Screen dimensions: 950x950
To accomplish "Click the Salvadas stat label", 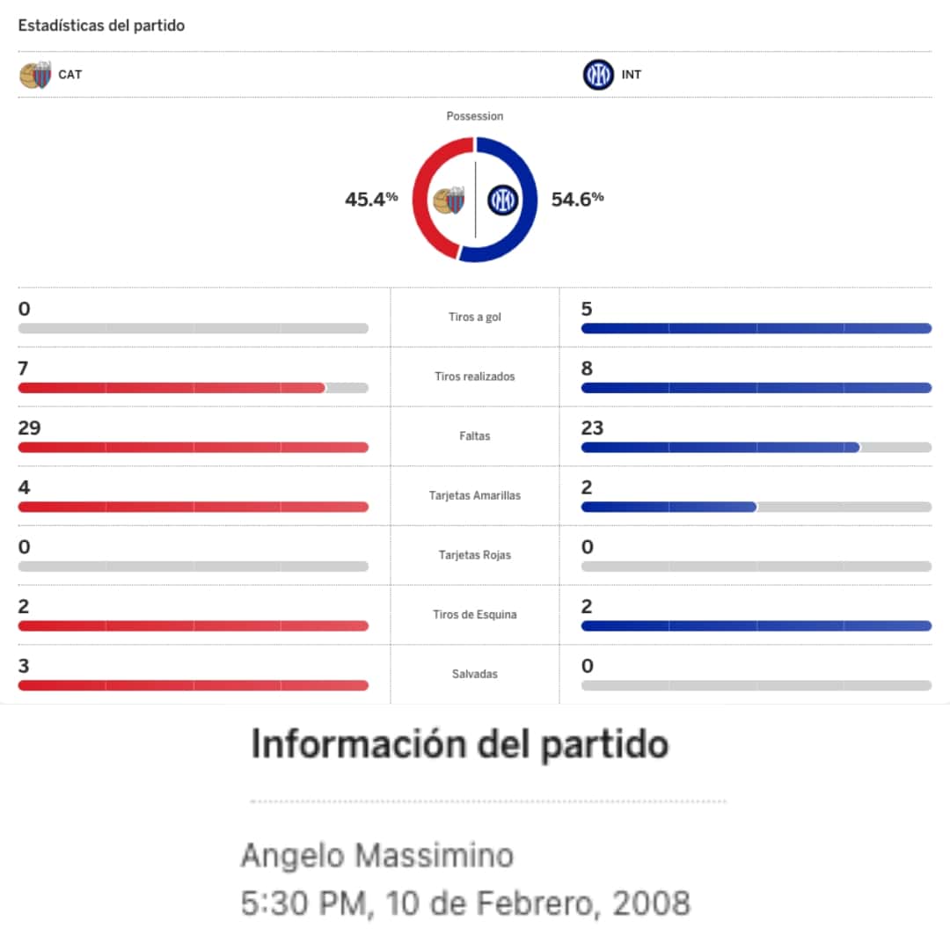I will coord(475,674).
